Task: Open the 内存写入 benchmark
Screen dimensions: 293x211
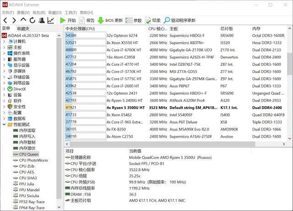Action: coord(24,136)
